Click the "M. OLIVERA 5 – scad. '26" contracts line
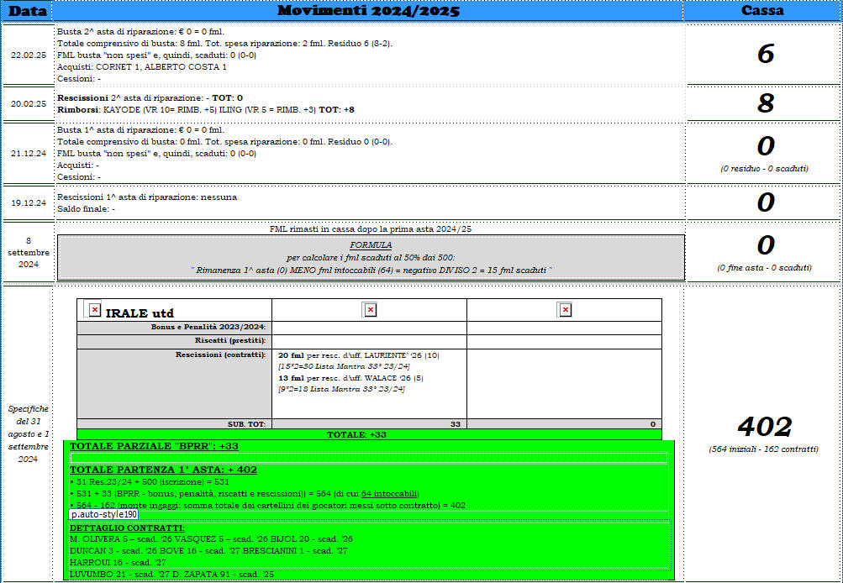Screen dimensions: 843x583 [x=211, y=539]
